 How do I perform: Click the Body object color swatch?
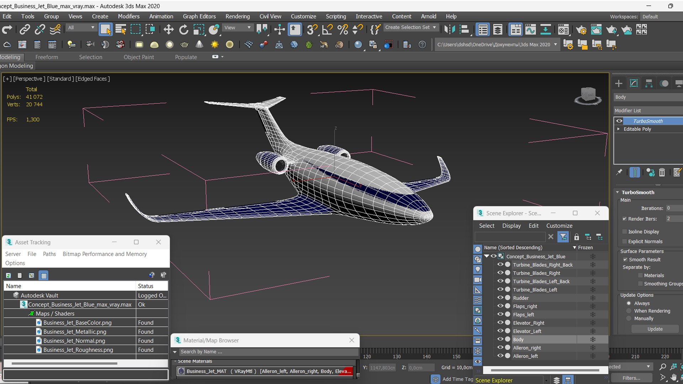(x=508, y=339)
